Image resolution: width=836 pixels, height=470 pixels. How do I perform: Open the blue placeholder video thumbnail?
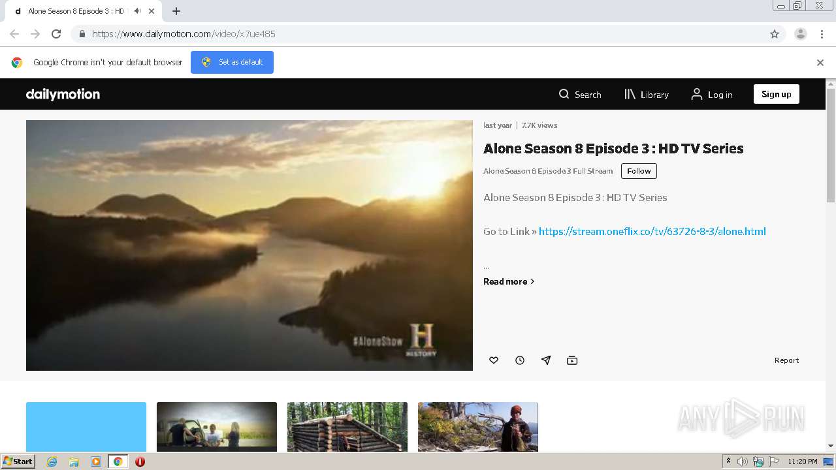click(x=86, y=426)
